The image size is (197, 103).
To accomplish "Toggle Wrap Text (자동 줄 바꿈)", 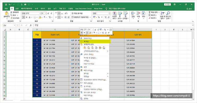I will (x=77, y=13).
